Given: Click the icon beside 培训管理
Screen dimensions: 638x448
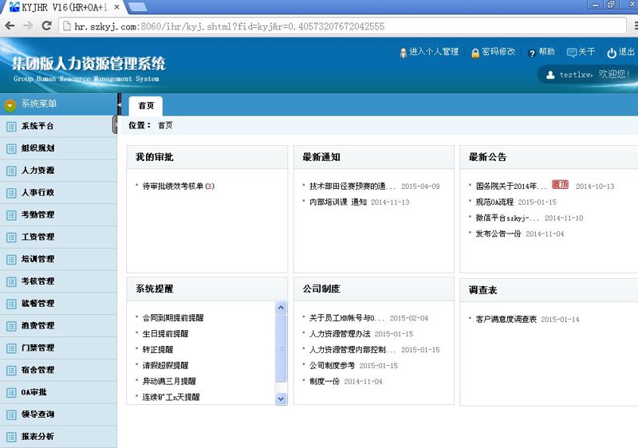Looking at the screenshot, I should 11,259.
